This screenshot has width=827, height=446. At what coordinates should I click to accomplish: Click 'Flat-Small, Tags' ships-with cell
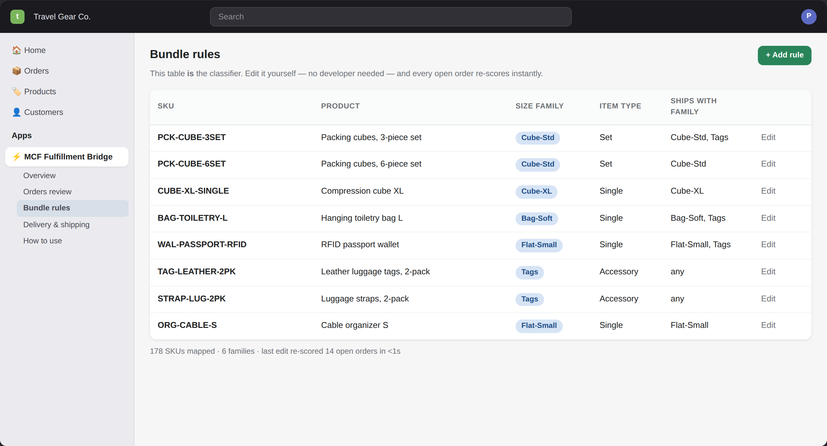[700, 245]
